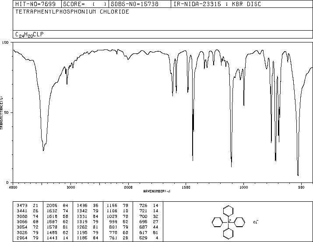Select the 529 peak table entry

[x=149, y=238]
